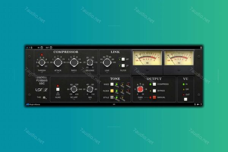Toggle the BYPASS button
The image size is (228, 152).
154,91
